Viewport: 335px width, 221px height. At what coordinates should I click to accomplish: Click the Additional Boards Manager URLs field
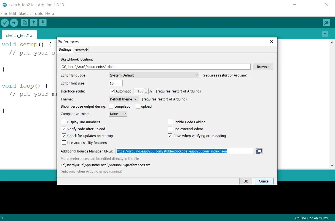click(x=184, y=151)
